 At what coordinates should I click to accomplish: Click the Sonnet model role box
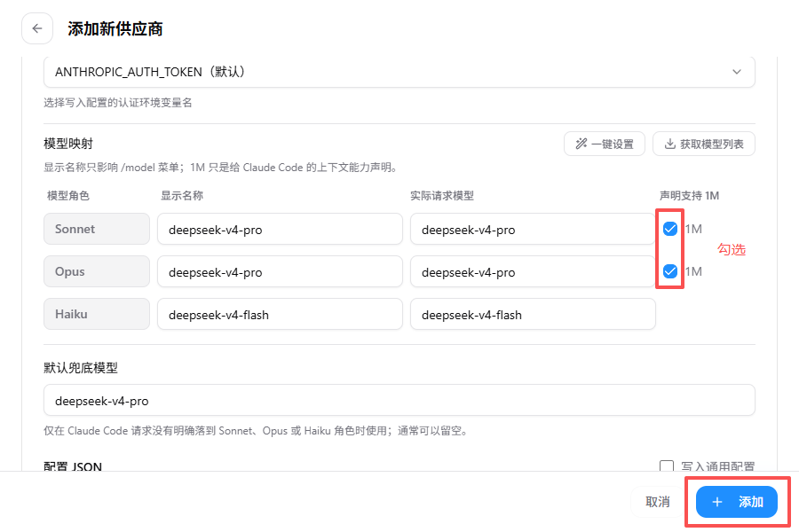click(97, 229)
